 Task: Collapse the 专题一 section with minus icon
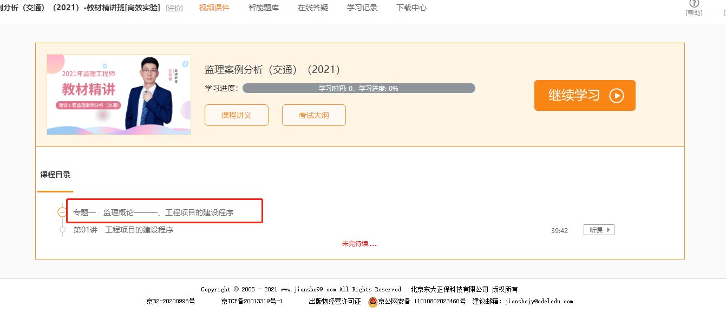pos(62,212)
